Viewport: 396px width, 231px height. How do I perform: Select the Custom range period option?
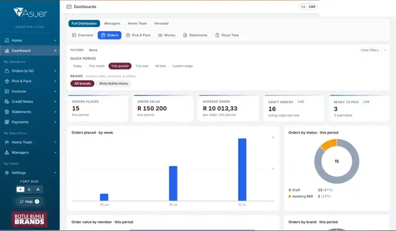(x=183, y=66)
